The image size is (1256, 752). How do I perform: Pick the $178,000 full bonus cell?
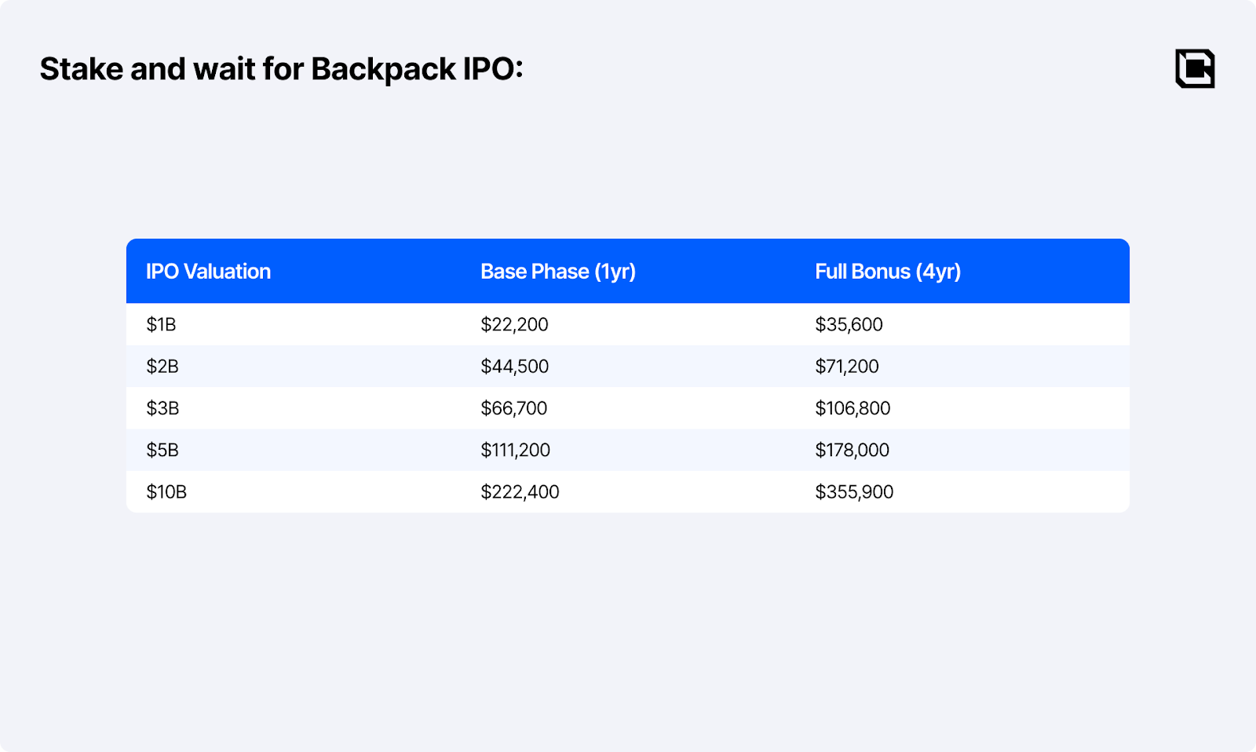[x=852, y=450]
